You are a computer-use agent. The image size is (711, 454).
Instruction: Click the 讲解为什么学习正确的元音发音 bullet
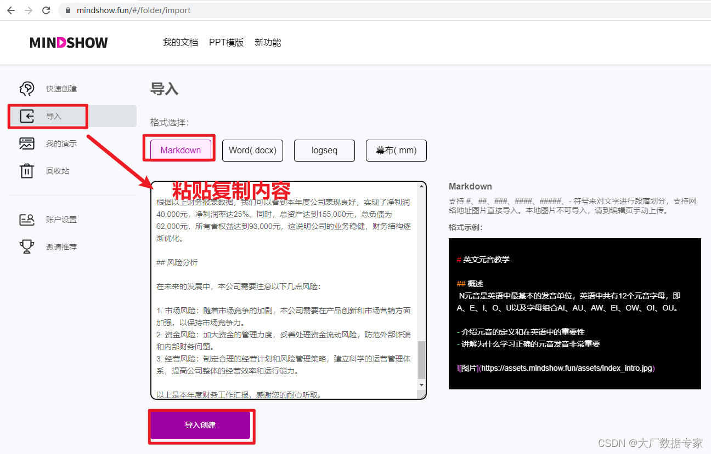pos(528,344)
